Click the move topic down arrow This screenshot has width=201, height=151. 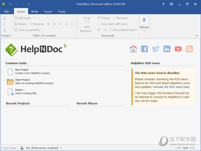[x=66, y=24]
